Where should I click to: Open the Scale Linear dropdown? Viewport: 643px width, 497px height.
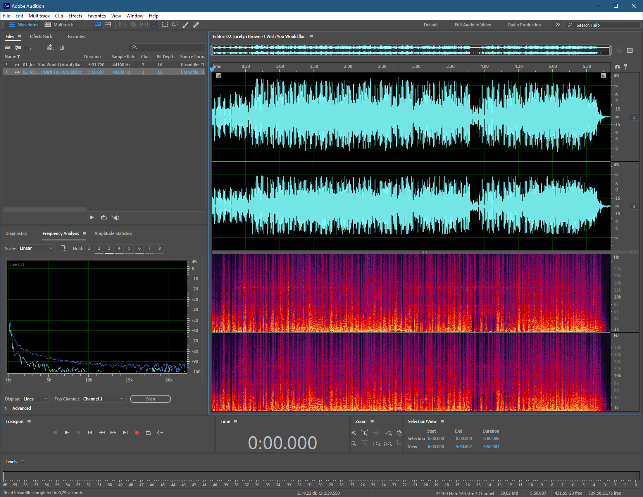[36, 248]
